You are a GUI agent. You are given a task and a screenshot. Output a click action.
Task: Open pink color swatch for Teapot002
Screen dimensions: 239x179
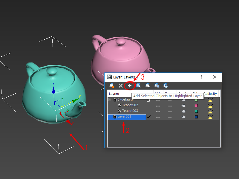click(196, 106)
